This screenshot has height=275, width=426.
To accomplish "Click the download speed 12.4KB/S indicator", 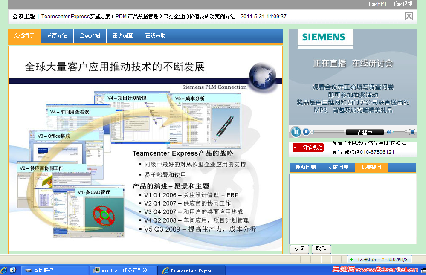I will 363,259.
